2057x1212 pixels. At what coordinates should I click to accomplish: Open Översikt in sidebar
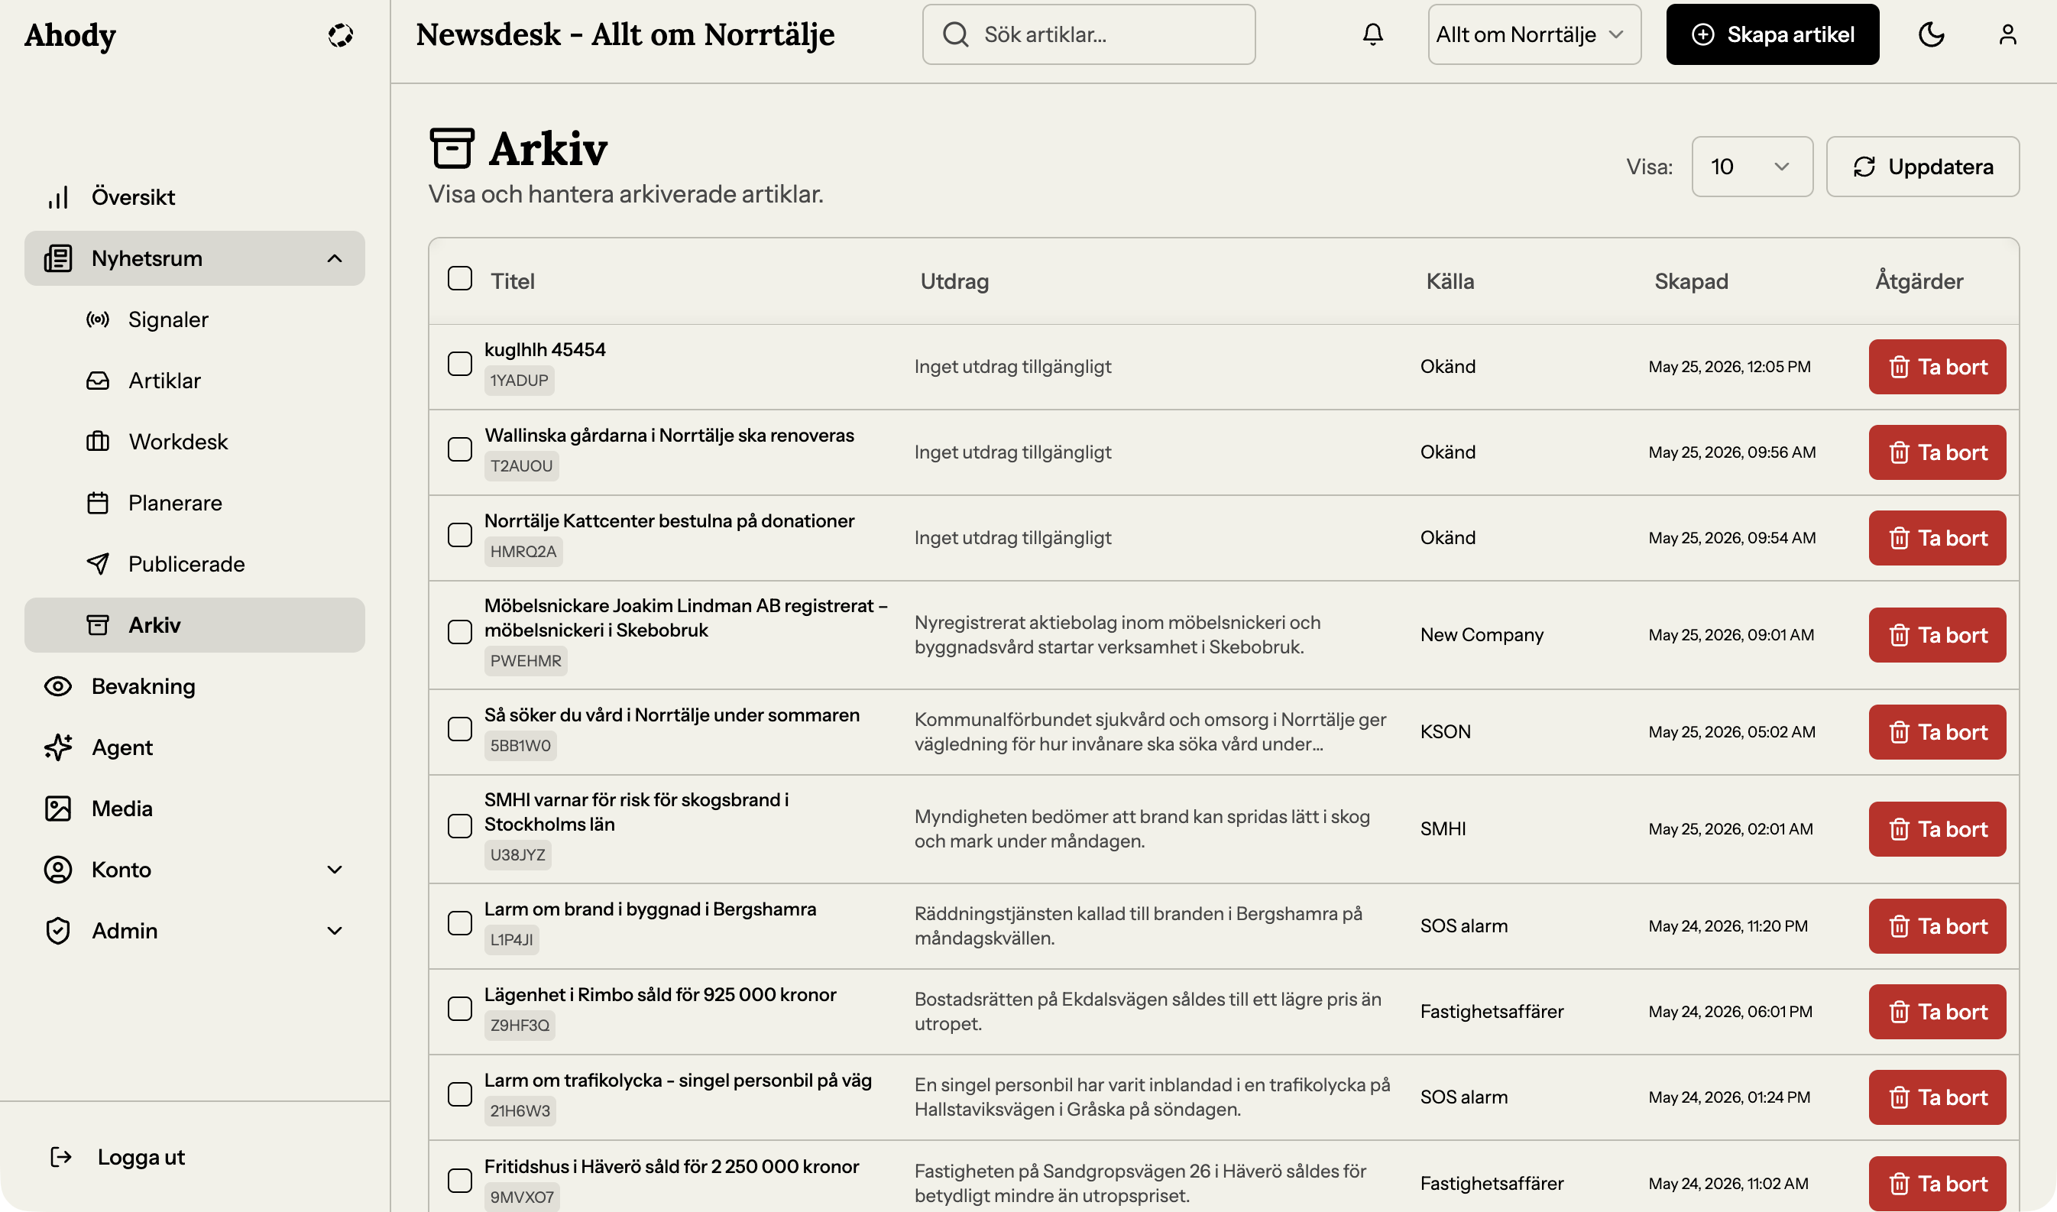[194, 197]
